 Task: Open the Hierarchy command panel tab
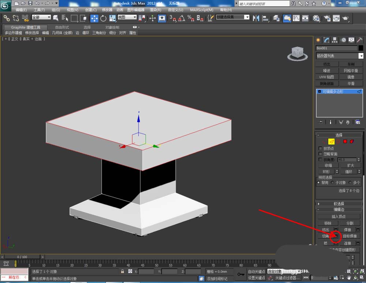tap(335, 40)
